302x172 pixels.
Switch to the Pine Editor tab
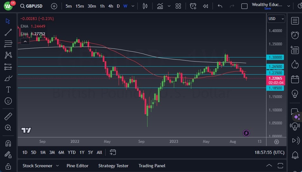point(77,166)
